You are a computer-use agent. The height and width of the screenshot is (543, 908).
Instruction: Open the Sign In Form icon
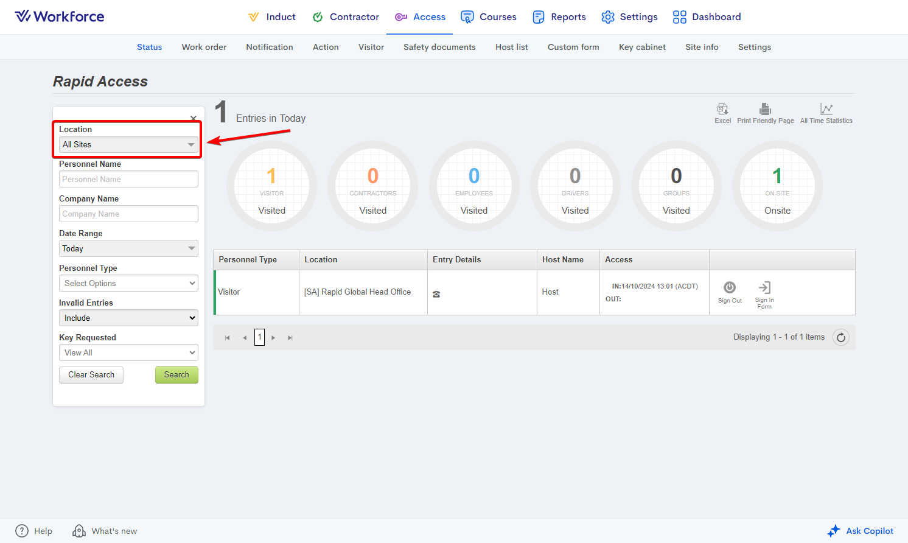764,288
